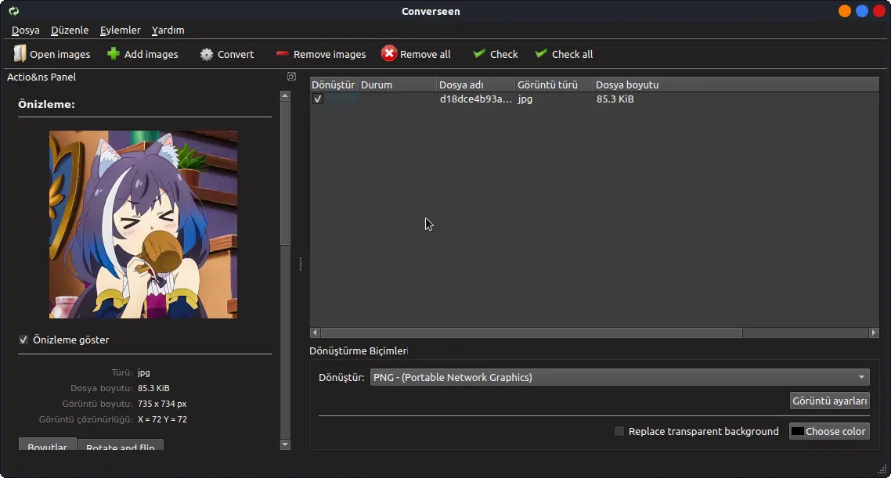Switch to the Rotate and flip tab

[x=121, y=446]
